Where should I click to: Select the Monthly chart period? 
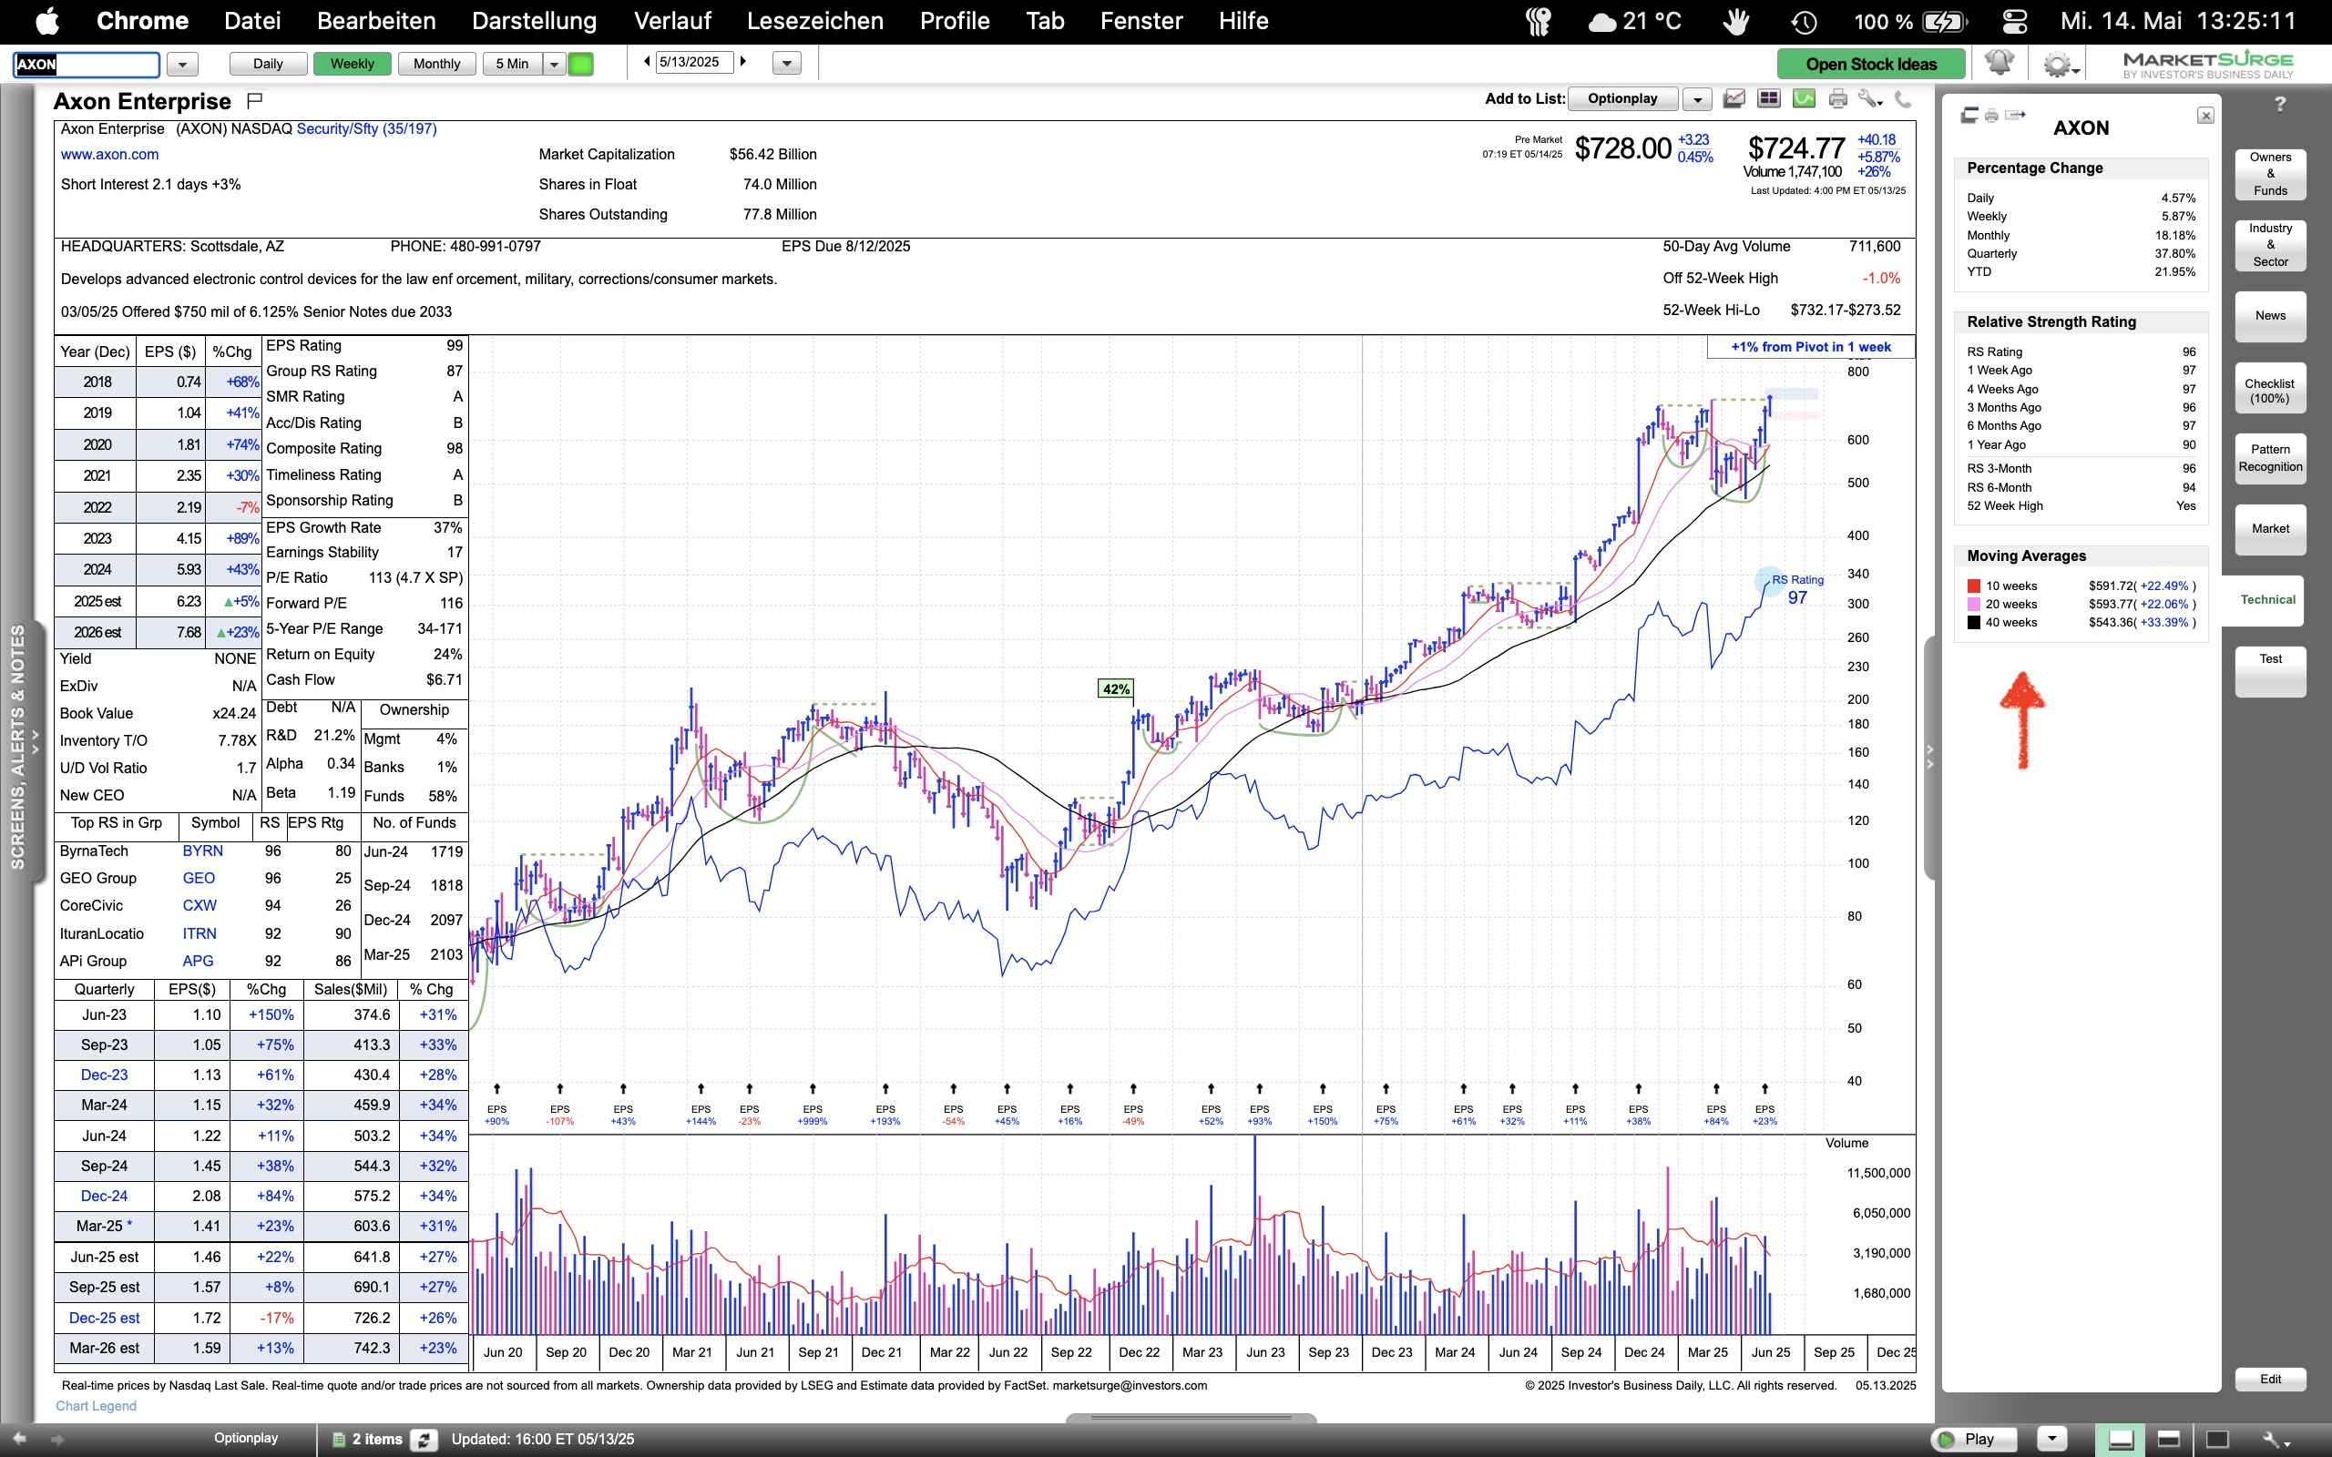(436, 64)
